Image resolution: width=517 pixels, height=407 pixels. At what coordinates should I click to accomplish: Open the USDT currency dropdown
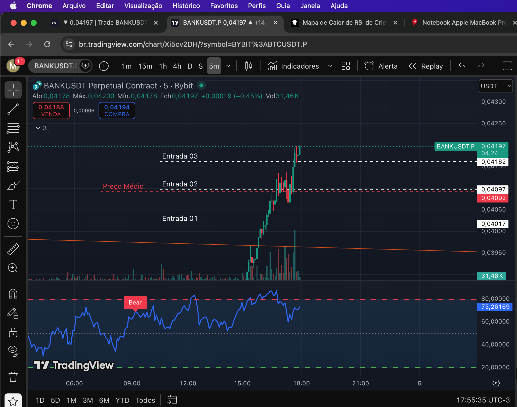495,86
